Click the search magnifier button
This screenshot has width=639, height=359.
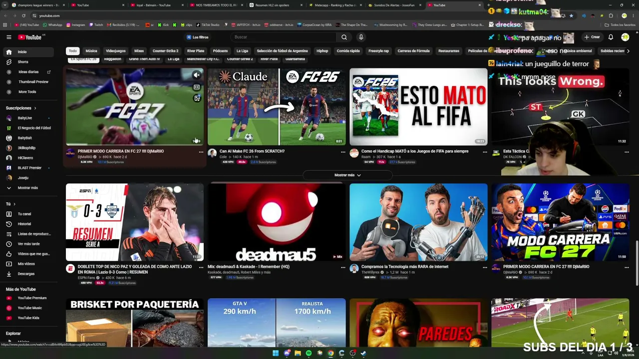pyautogui.click(x=344, y=37)
